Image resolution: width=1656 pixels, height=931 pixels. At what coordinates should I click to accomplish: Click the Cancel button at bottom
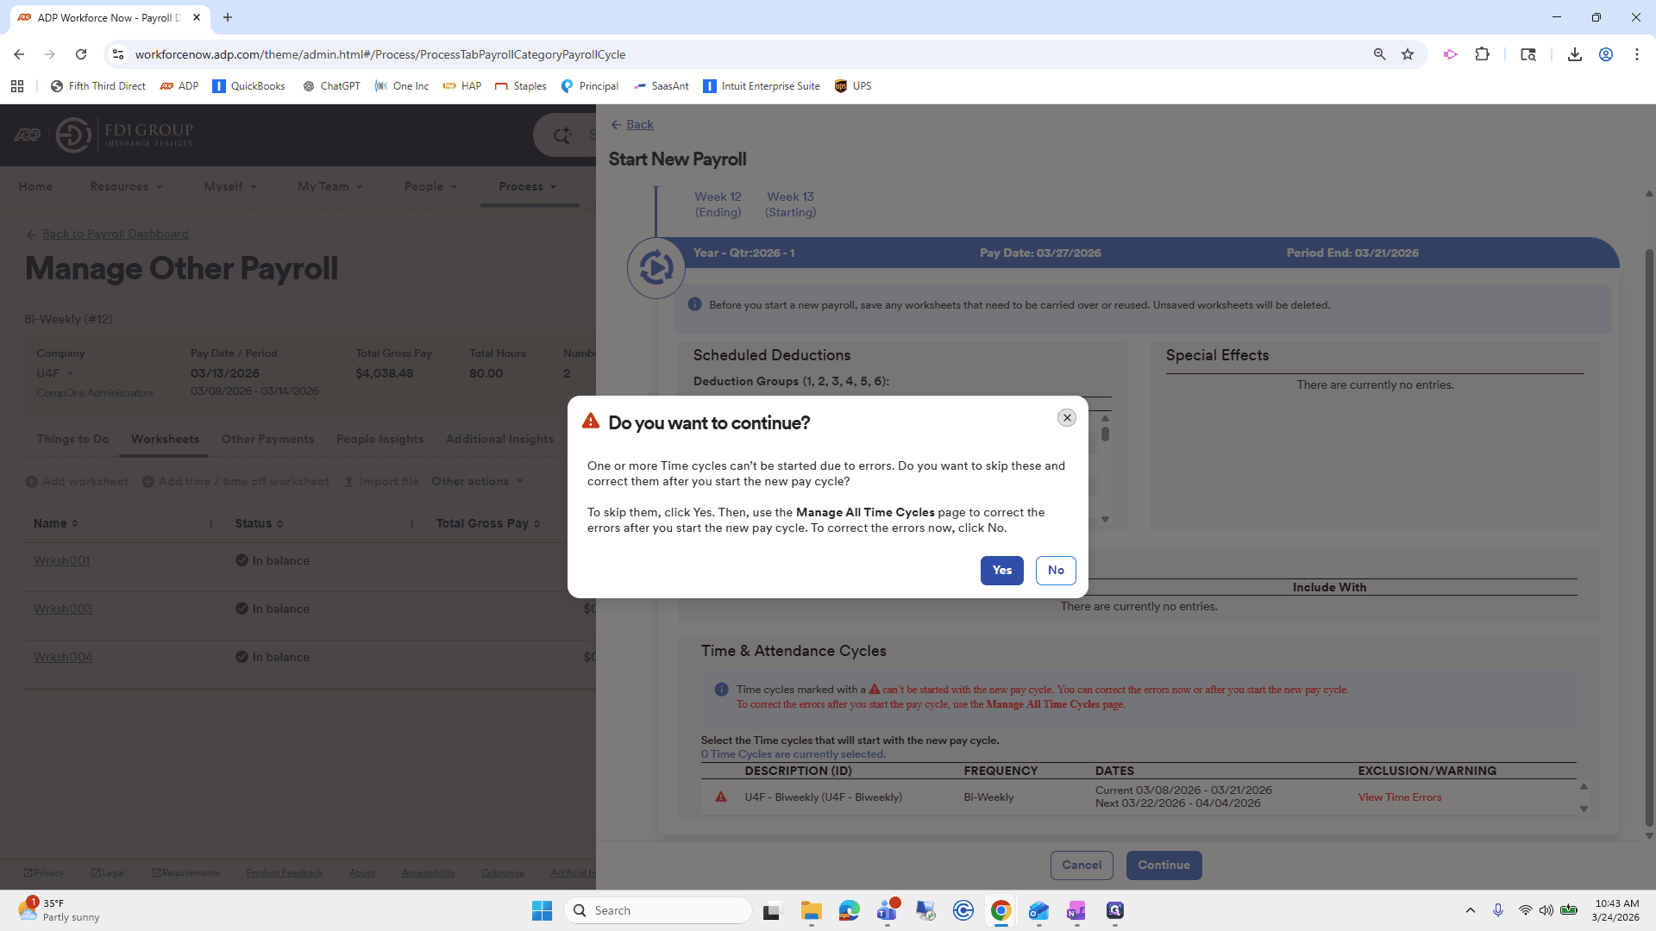click(x=1082, y=865)
